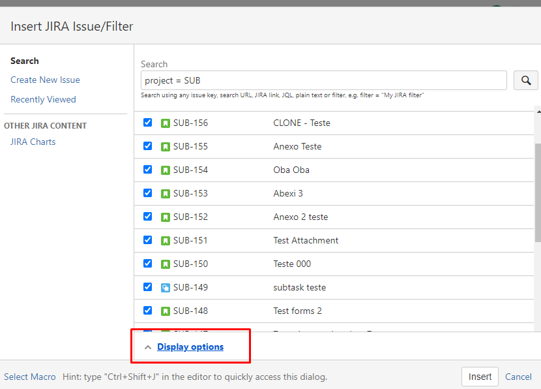Click the story icon for SUB-148
Screen dimensions: 541x389
coord(166,311)
